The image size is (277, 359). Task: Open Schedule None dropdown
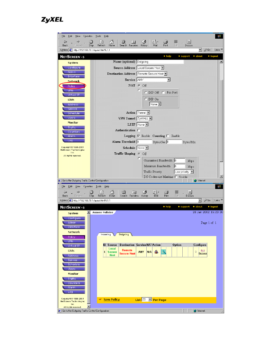142,148
